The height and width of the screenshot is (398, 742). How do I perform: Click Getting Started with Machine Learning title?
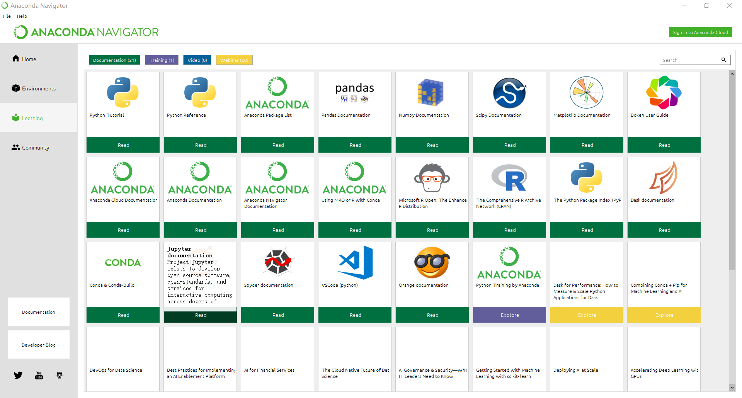508,373
